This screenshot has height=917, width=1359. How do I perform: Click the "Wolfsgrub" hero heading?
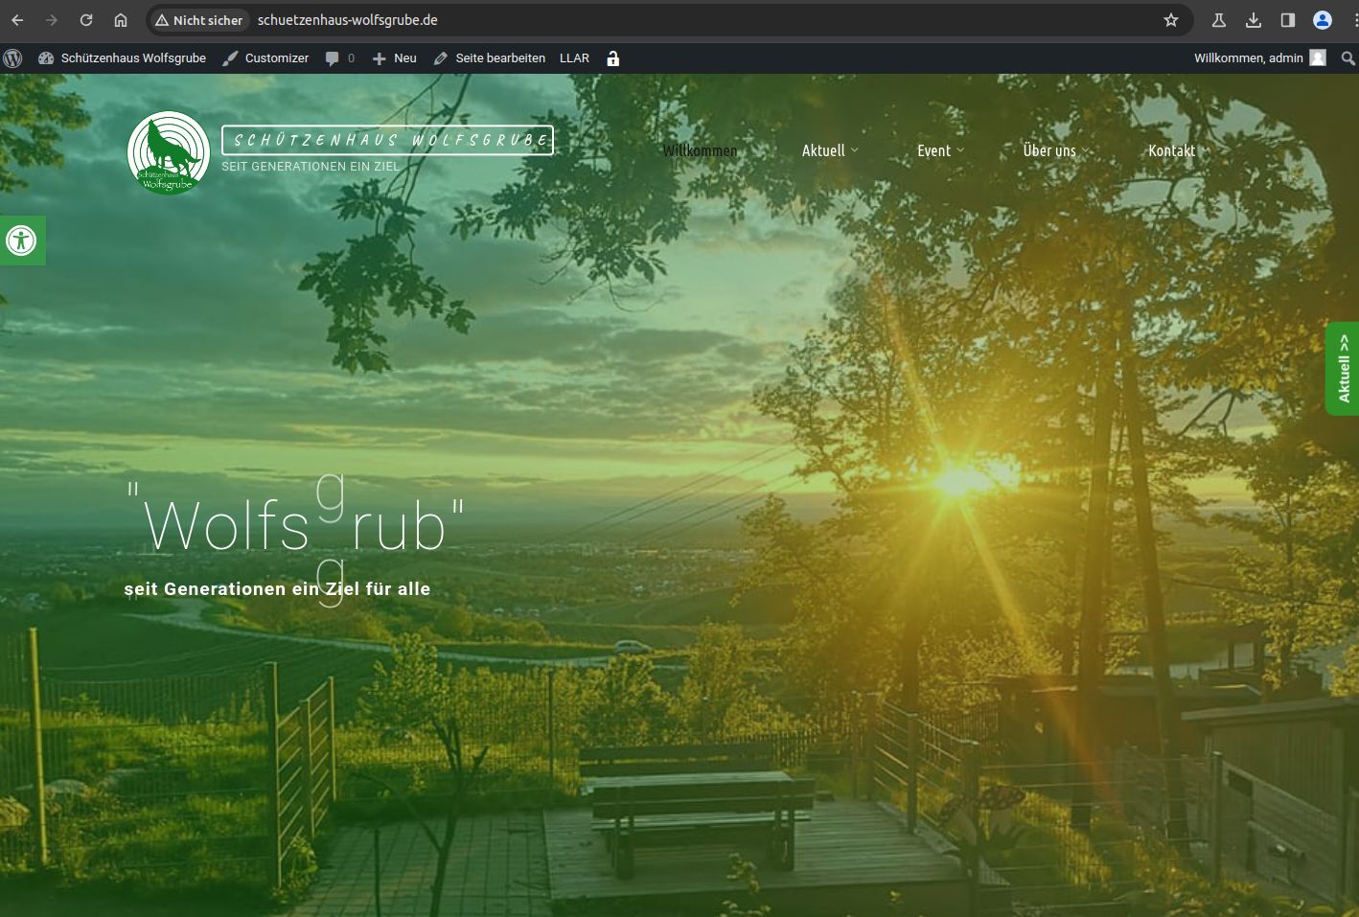(x=295, y=525)
